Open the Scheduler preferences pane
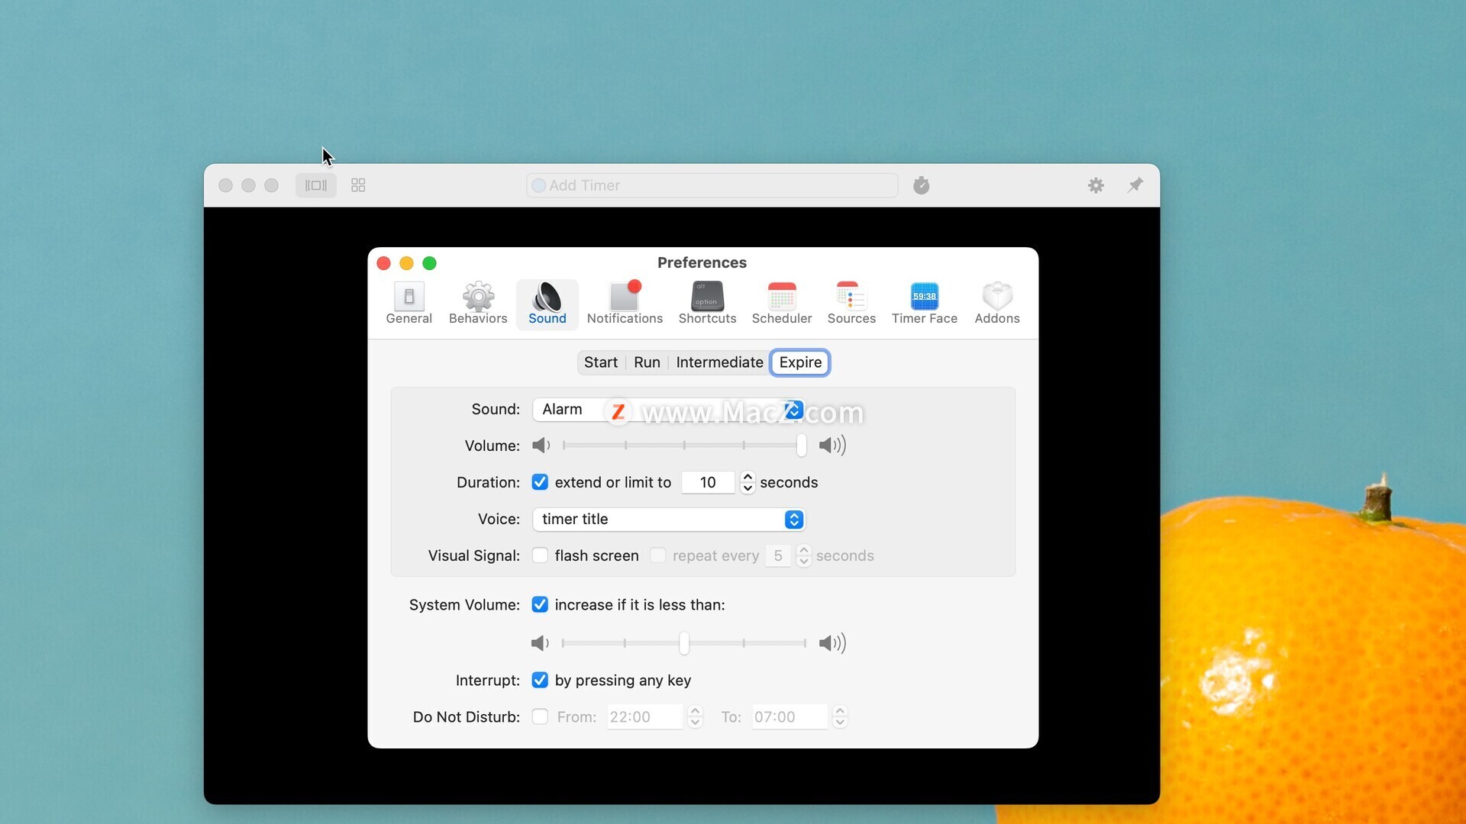 point(782,304)
